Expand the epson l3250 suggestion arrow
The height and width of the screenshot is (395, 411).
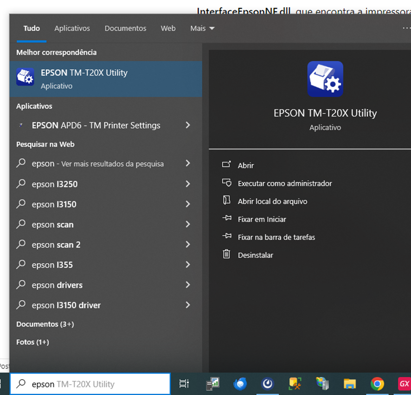tap(188, 184)
